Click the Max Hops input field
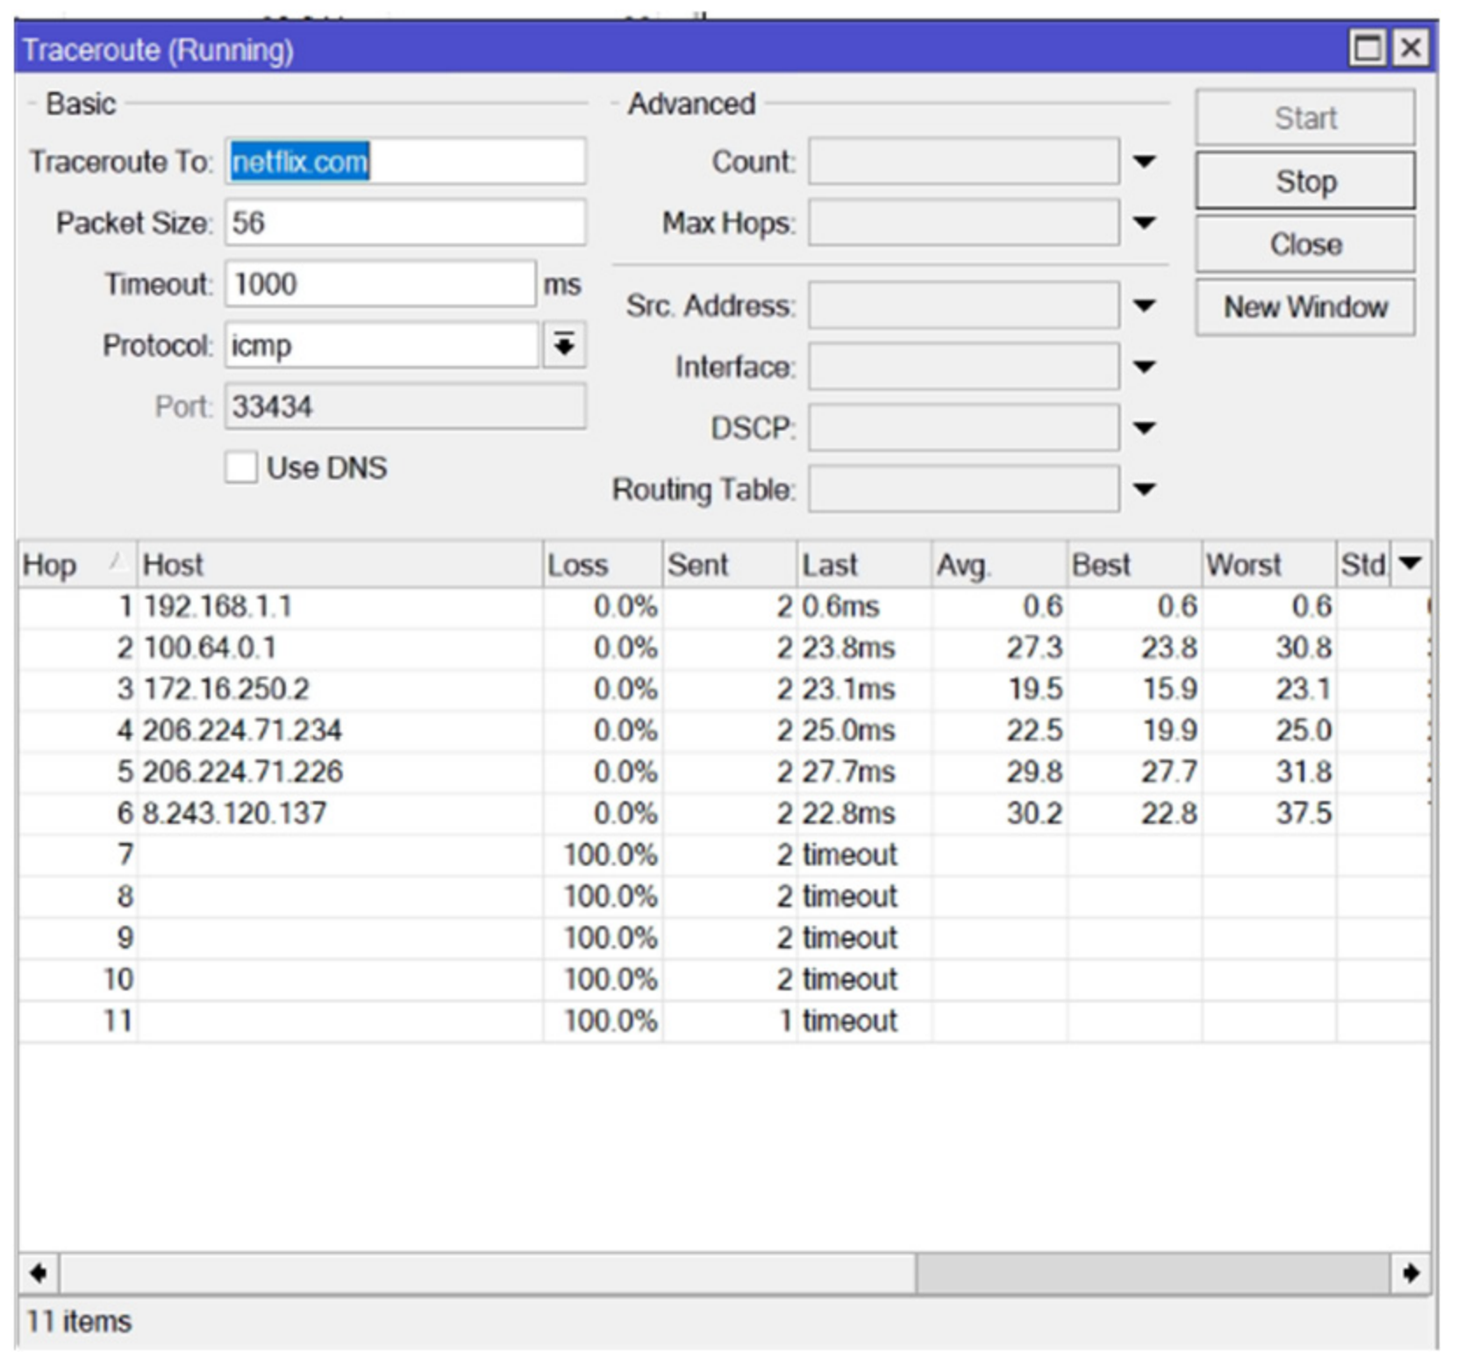 (963, 223)
